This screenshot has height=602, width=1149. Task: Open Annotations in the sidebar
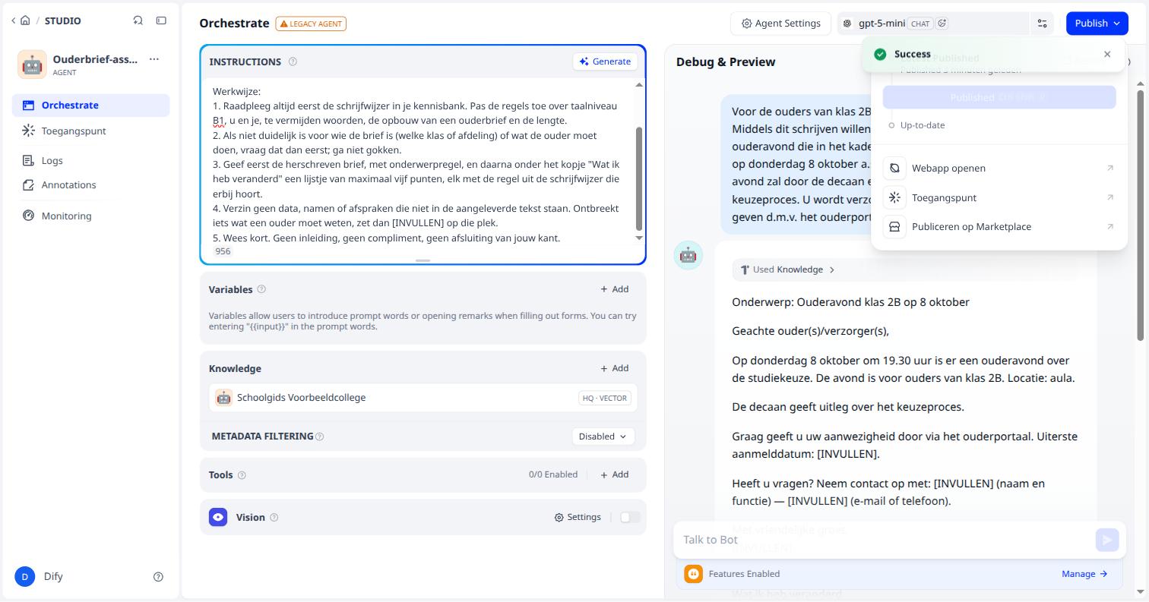90,184
